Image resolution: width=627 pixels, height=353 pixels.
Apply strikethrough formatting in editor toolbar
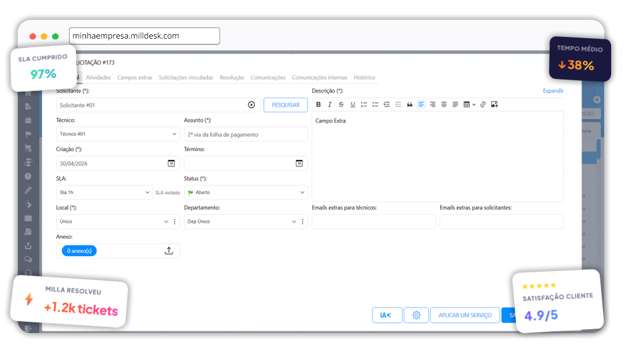click(x=341, y=105)
